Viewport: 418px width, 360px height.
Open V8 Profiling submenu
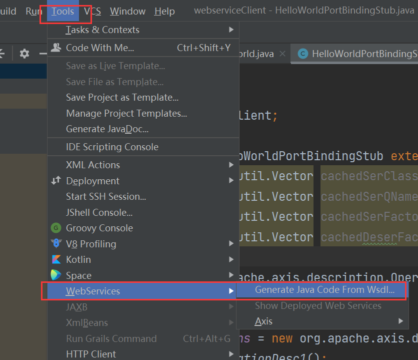(x=143, y=244)
